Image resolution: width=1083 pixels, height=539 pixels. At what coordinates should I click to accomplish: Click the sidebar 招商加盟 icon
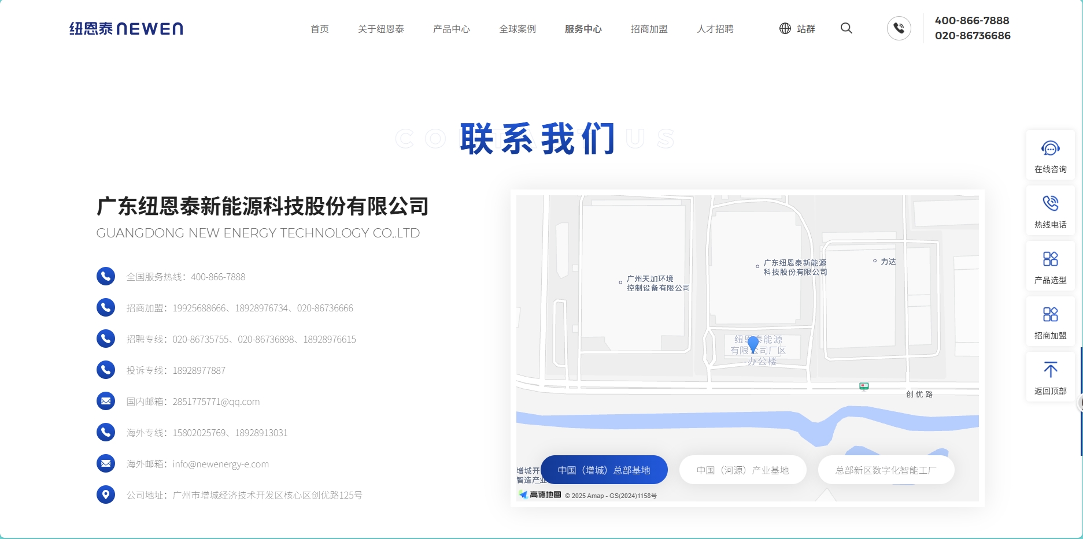(1050, 321)
